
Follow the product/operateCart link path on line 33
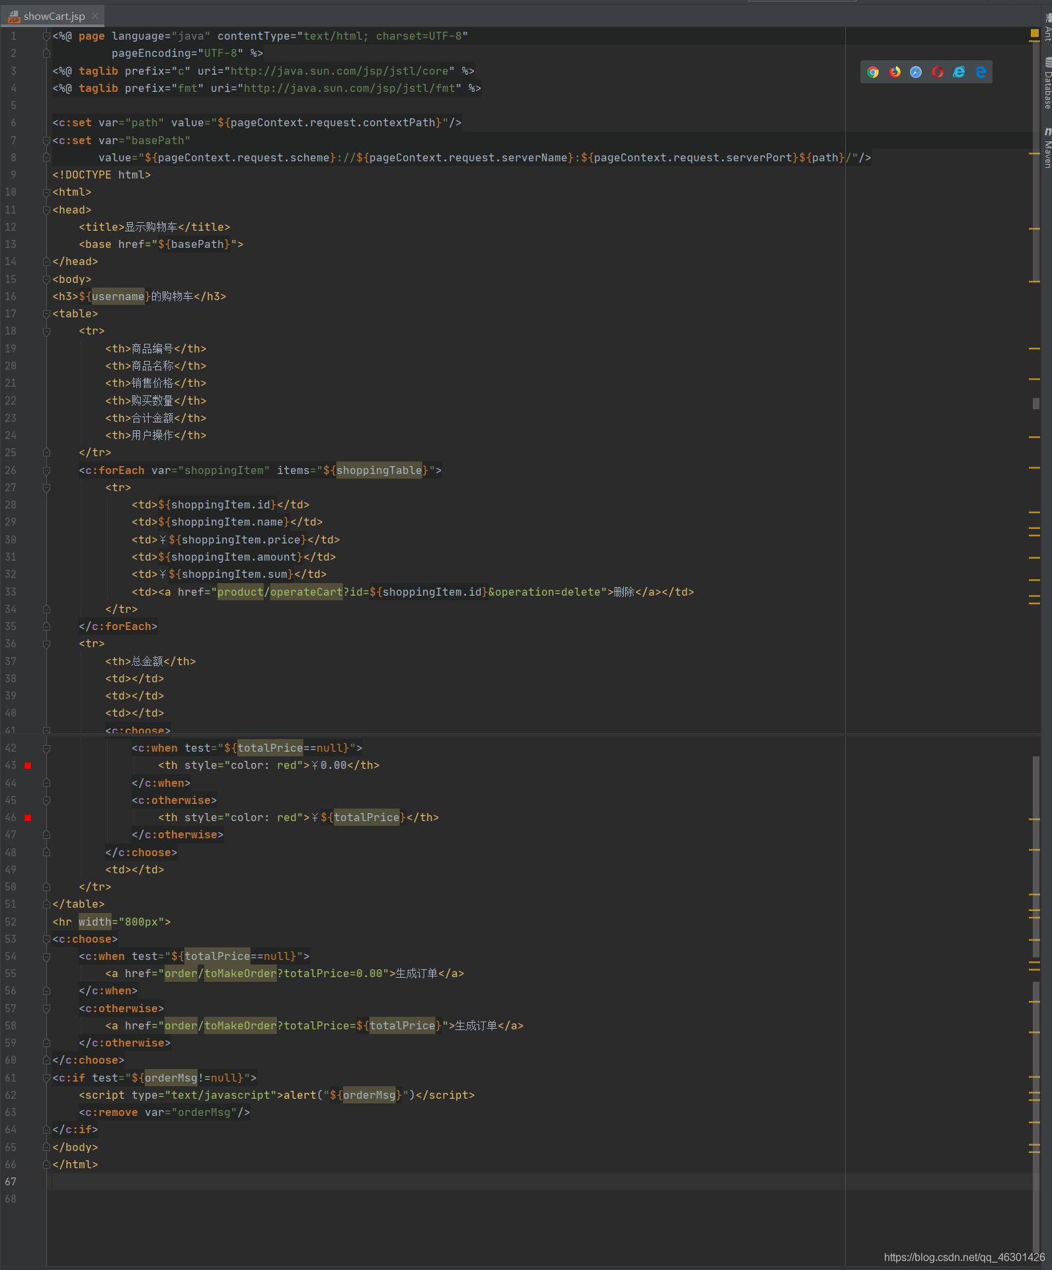(x=280, y=592)
